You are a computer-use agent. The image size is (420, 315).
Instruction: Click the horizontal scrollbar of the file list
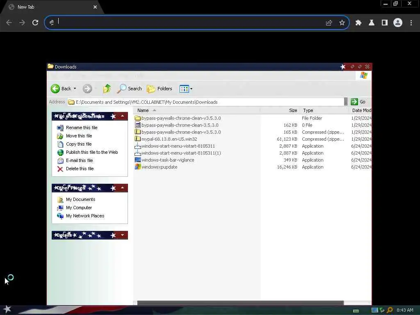240,303
